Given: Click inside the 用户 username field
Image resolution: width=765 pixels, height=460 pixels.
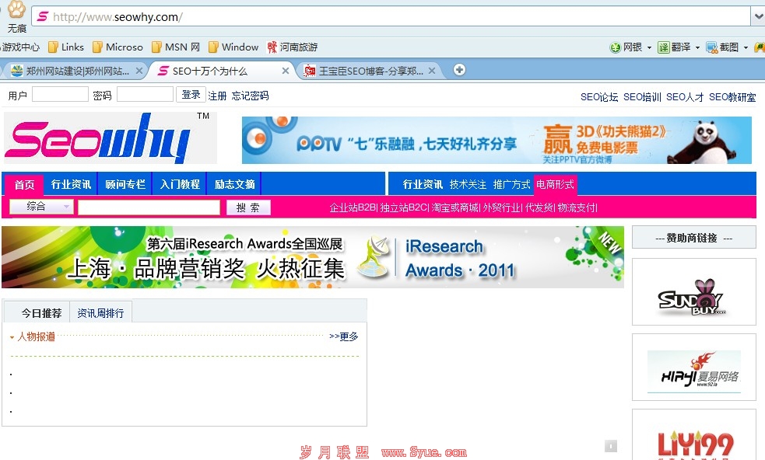Looking at the screenshot, I should click(60, 94).
